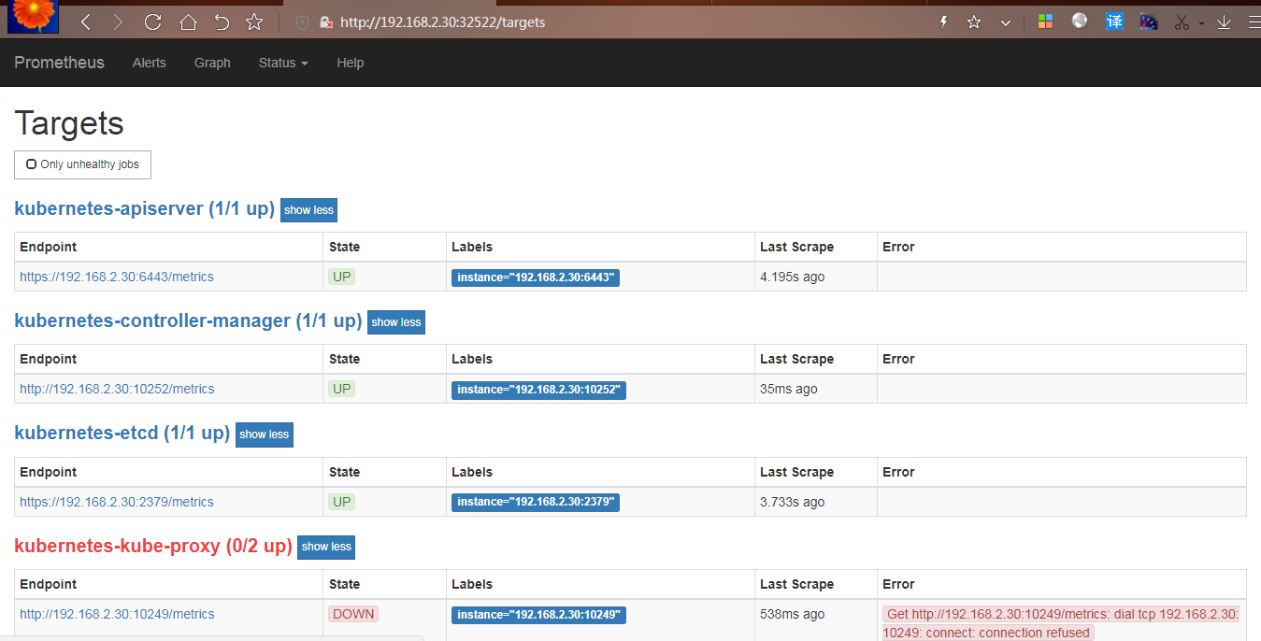This screenshot has width=1261, height=641.
Task: Click last scrape value 3.733s ago
Action: (x=792, y=502)
